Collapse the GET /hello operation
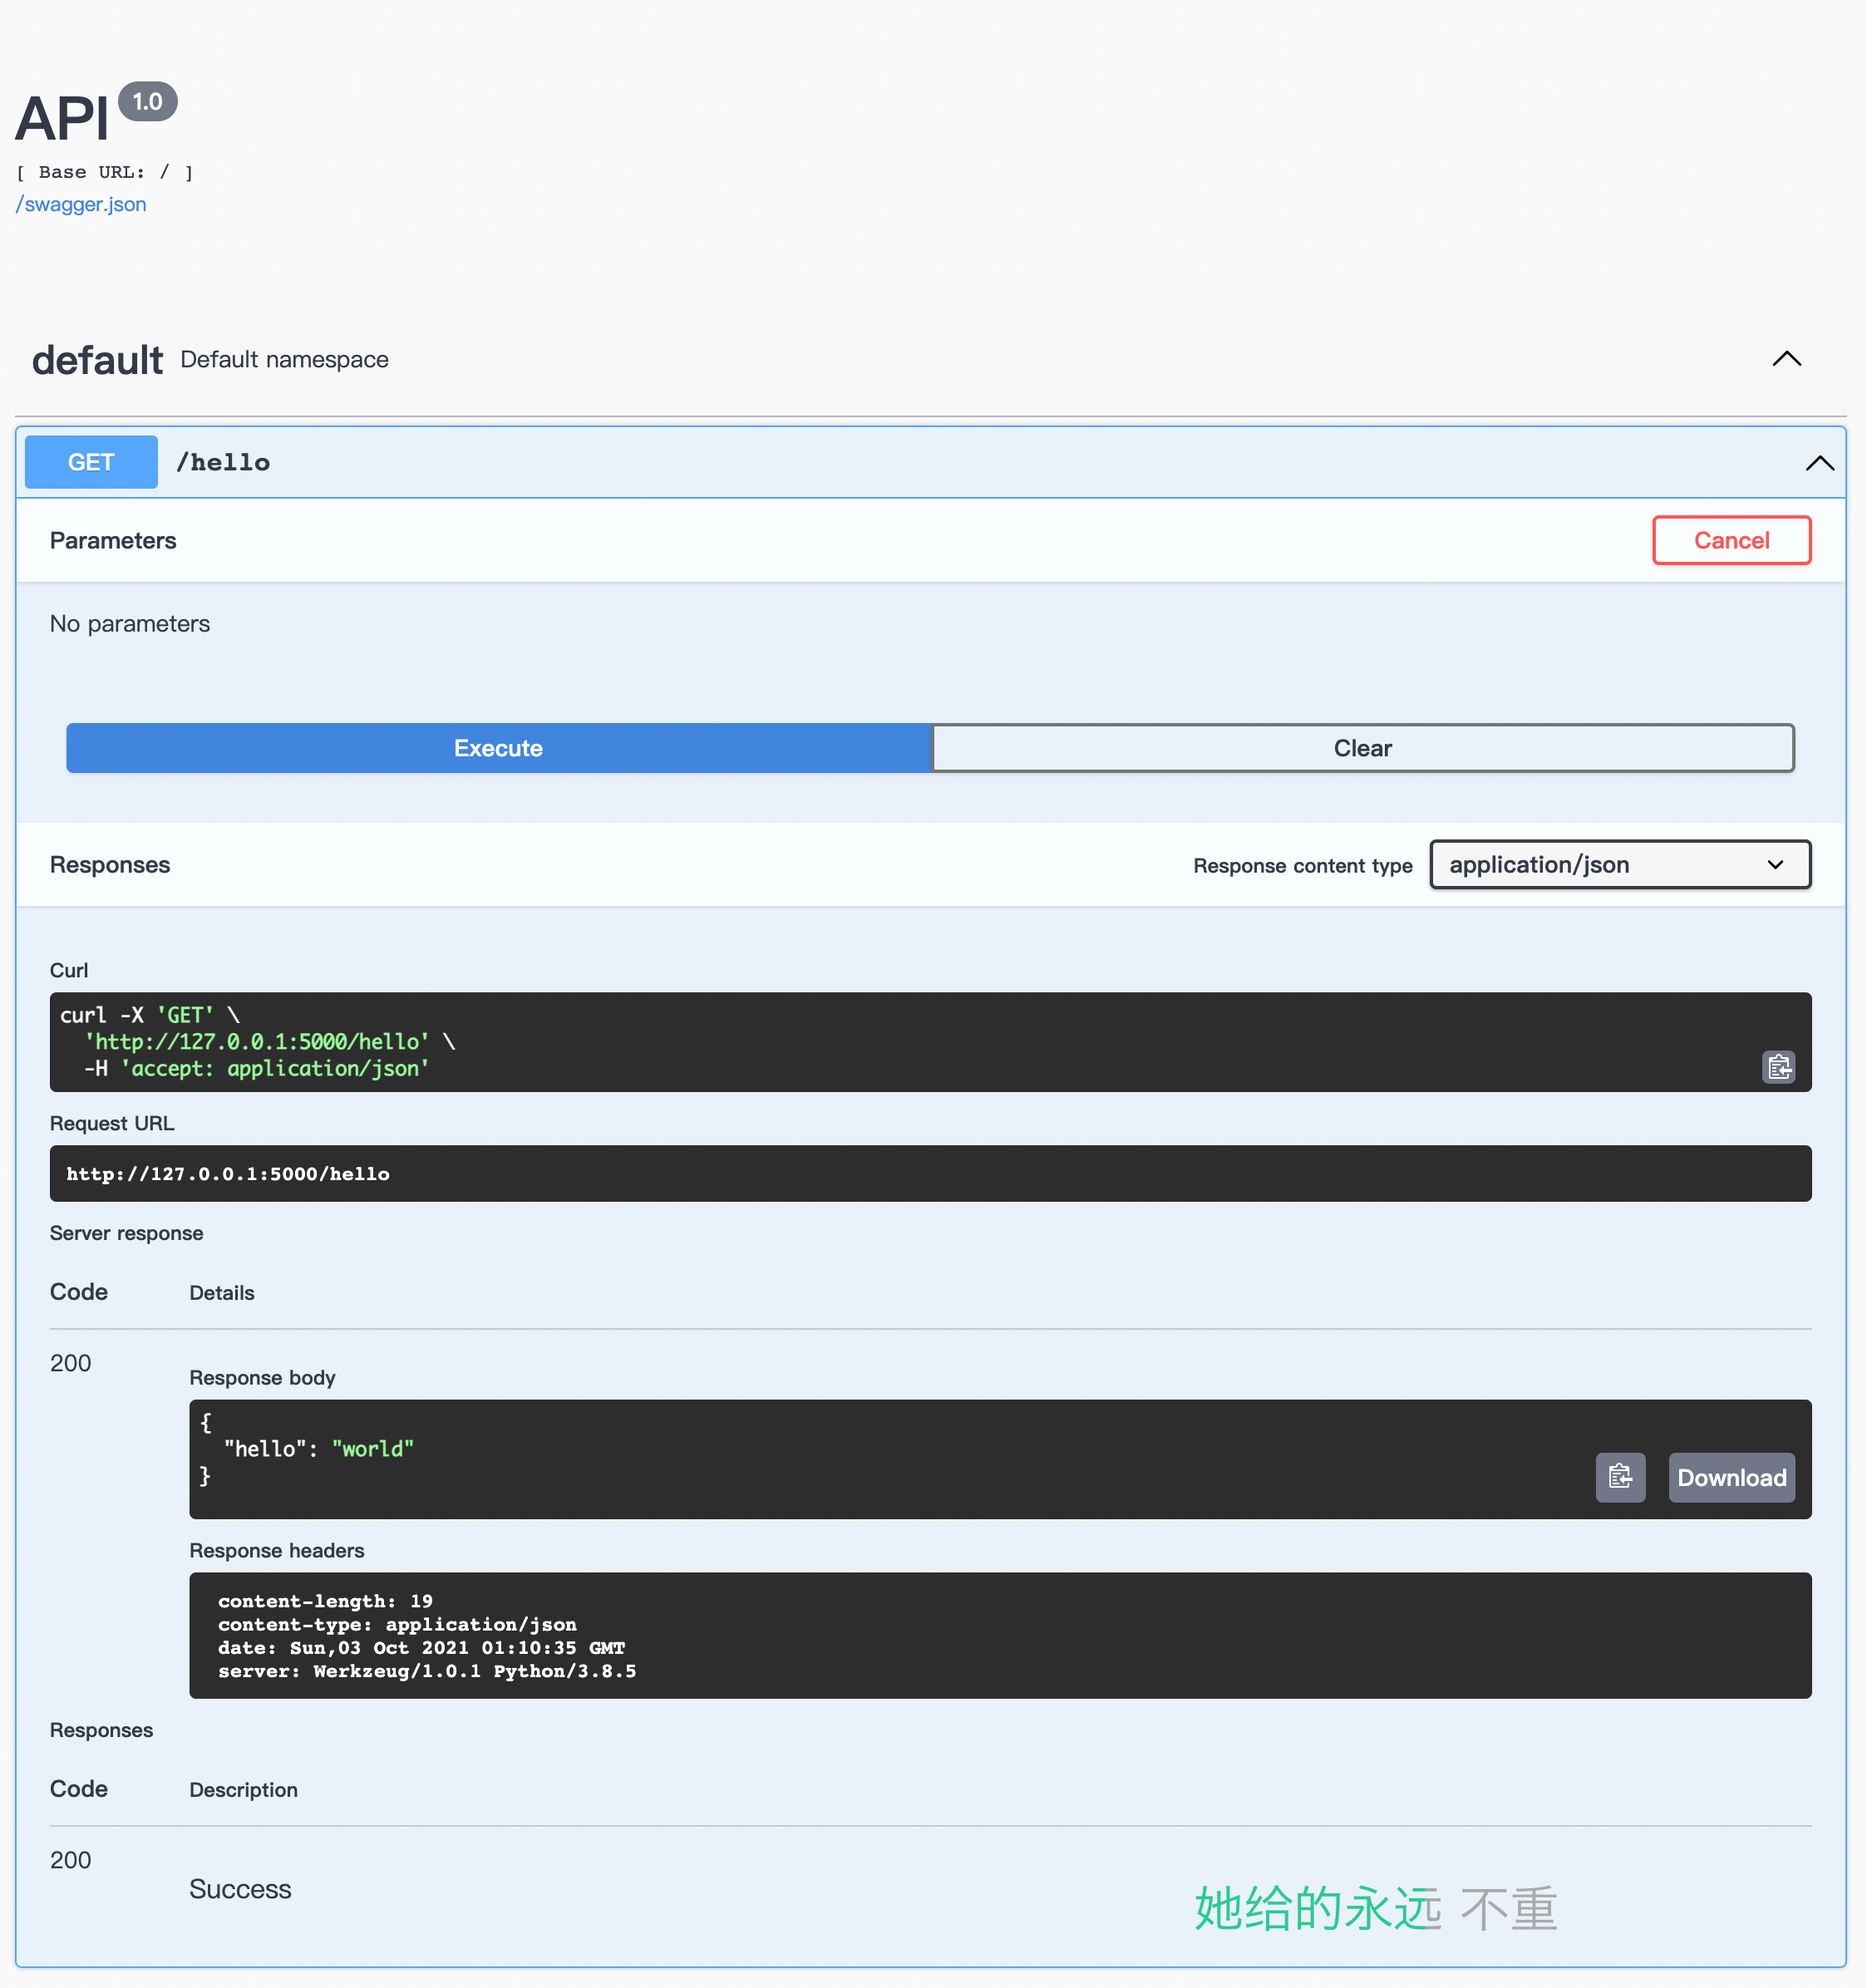Screen dimensions: 1867x1988 pyautogui.click(x=1819, y=463)
